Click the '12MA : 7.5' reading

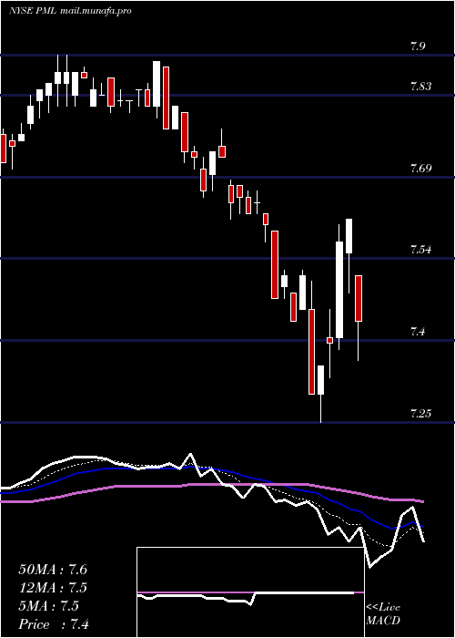point(53,588)
